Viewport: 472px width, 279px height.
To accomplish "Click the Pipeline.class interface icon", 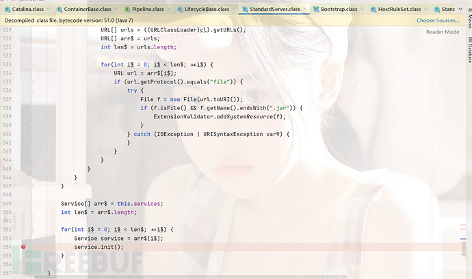I will 128,10.
